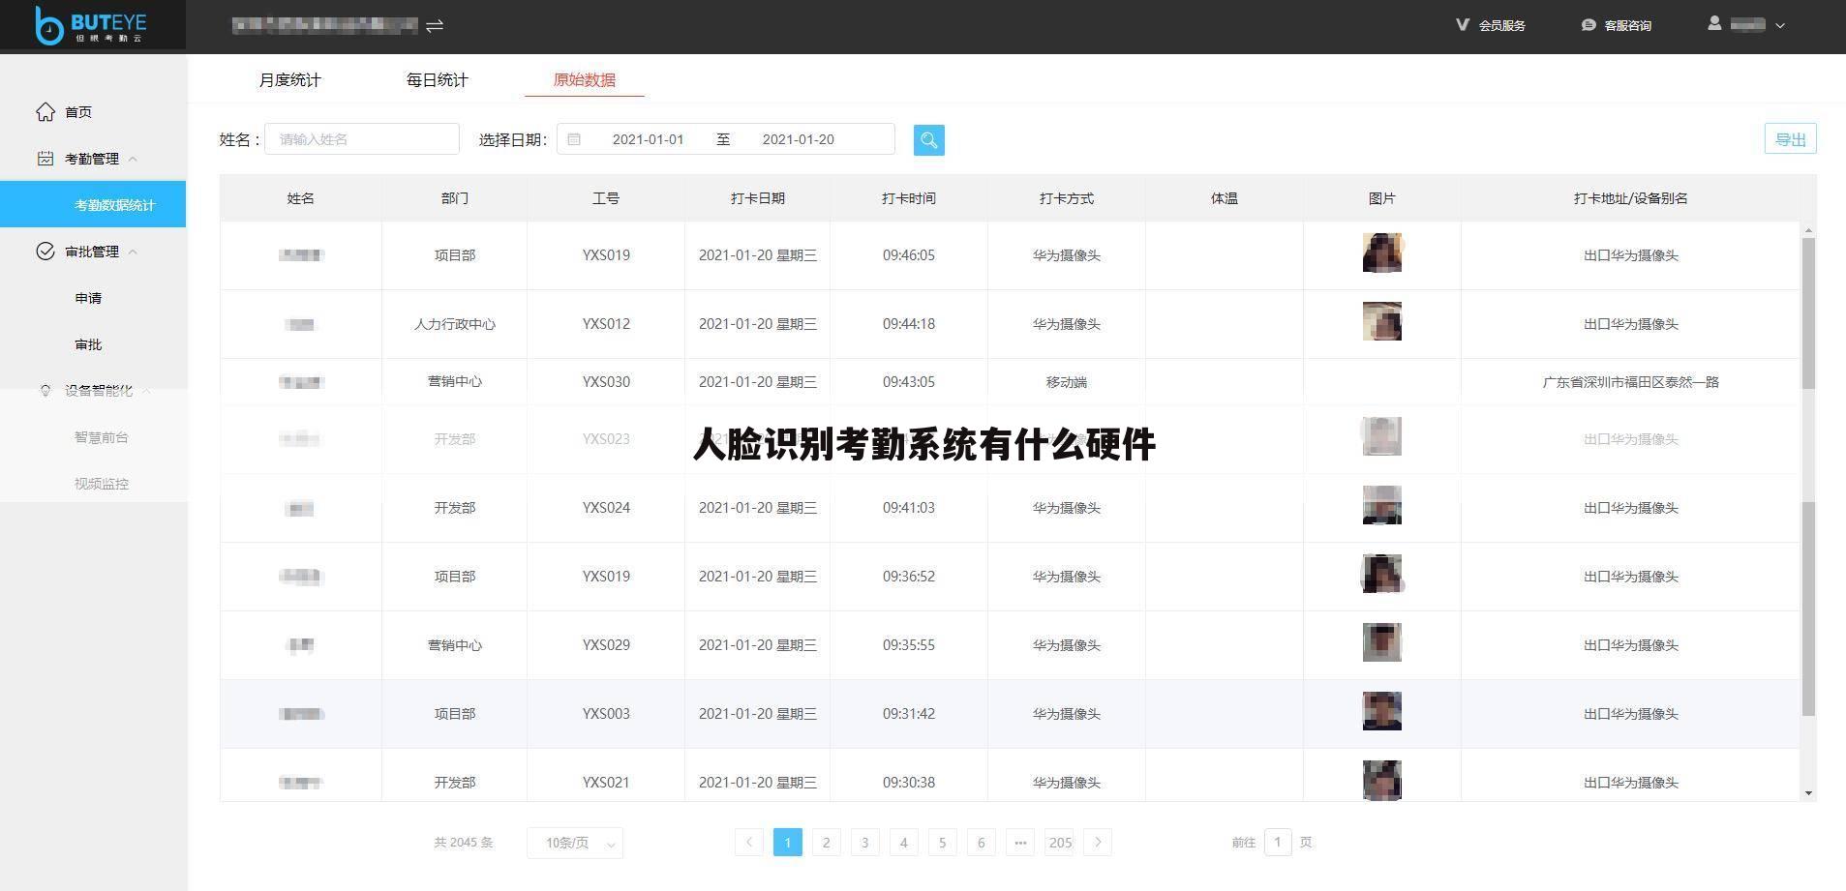Click the 打卡日期 column header
Screen dimensions: 1846x891
757,198
